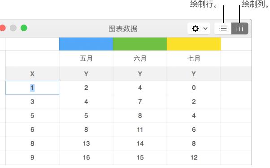
Task: Click the Y header under 五月
Action: click(86, 74)
